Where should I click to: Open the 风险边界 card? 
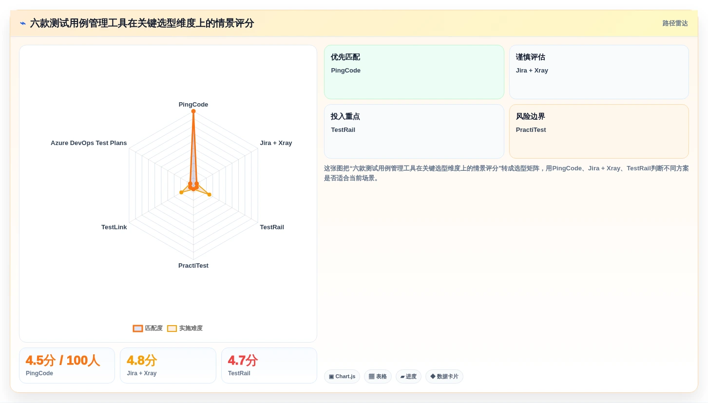(599, 131)
